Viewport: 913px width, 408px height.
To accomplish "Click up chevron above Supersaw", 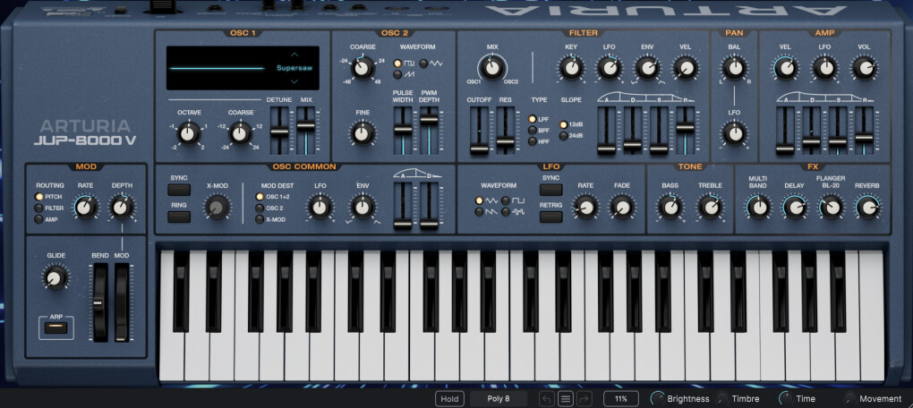I will pos(294,55).
